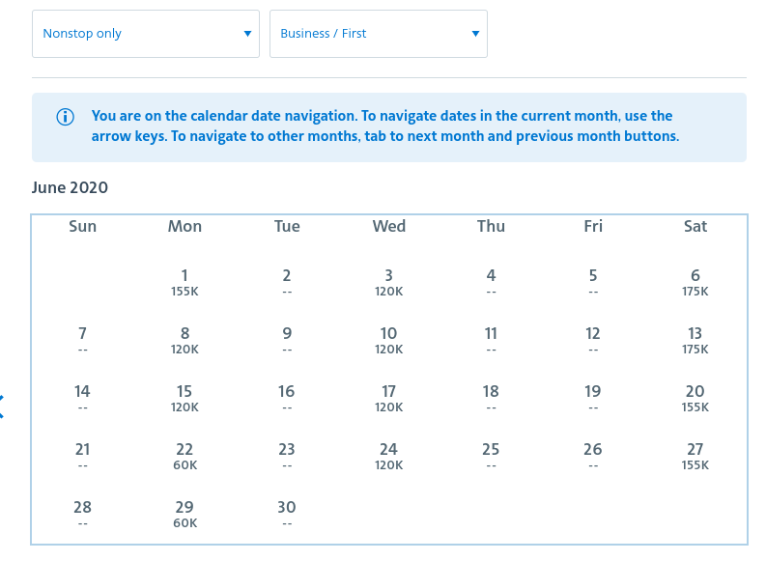This screenshot has width=766, height=561.
Task: Click the Nonstop only dropdown arrow
Action: coord(247,34)
